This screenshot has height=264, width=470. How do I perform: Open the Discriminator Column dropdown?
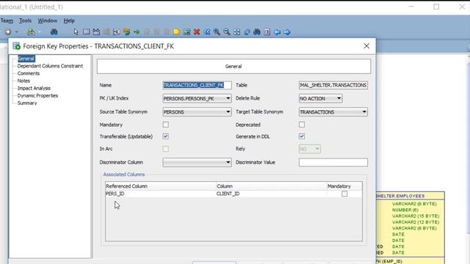[197, 162]
